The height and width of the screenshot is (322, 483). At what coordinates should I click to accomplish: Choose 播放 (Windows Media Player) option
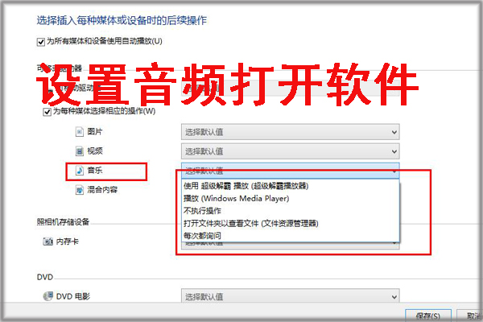[x=291, y=199]
